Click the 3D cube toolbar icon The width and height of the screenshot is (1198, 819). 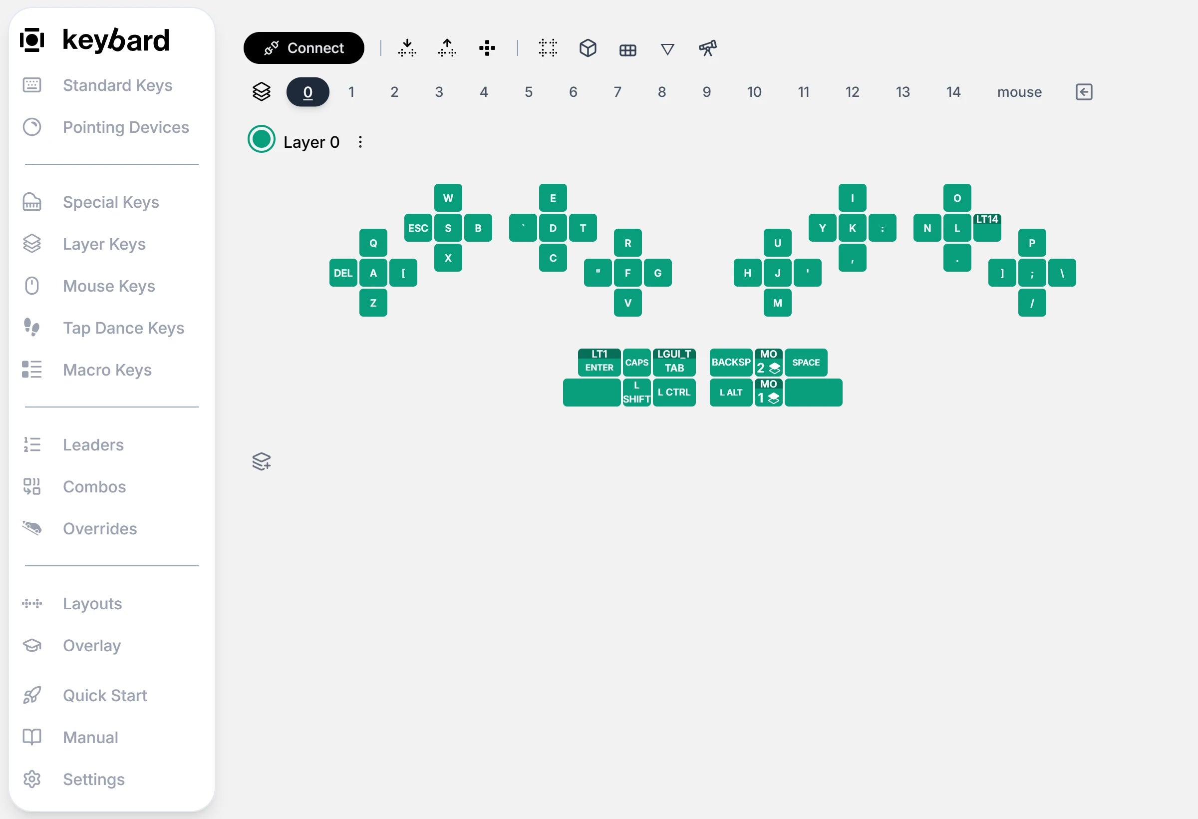tap(588, 48)
